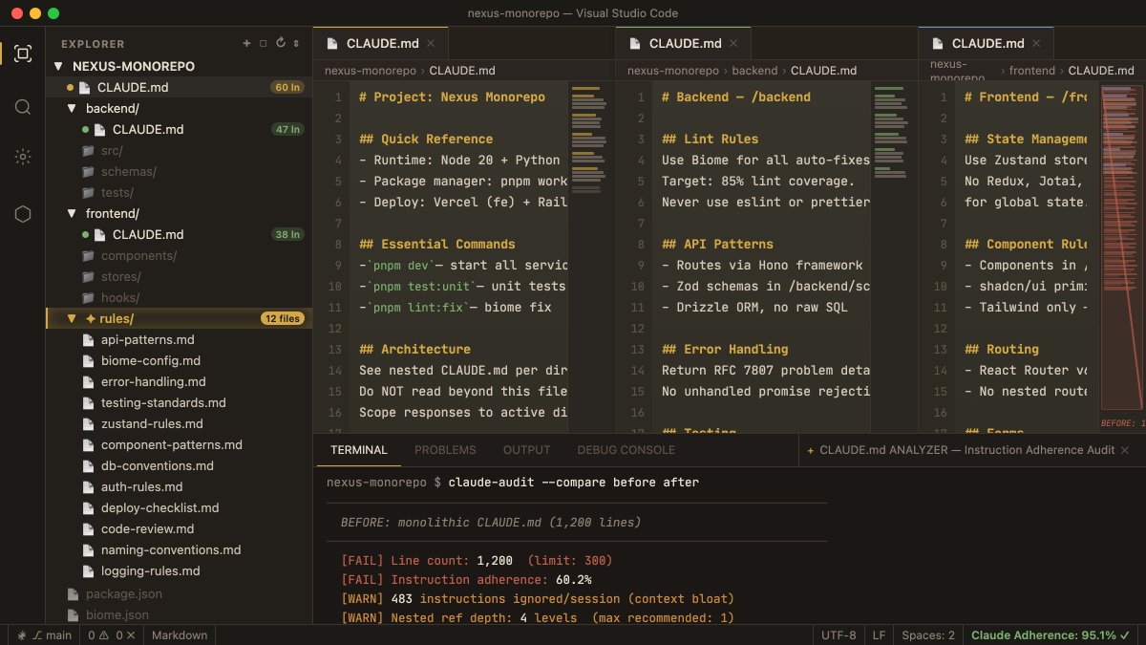Open deploy-checklist.md file
Screen dimensions: 1146x645
(179, 508)
